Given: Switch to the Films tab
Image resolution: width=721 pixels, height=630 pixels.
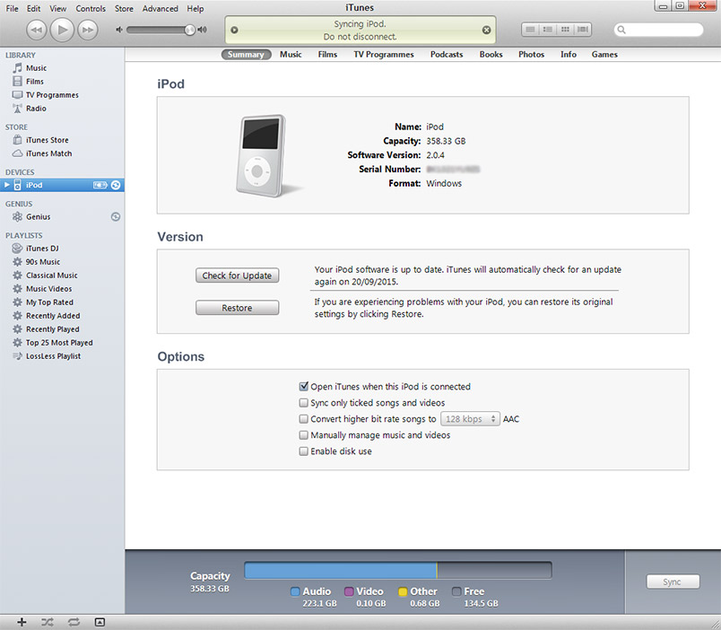Looking at the screenshot, I should (x=327, y=55).
